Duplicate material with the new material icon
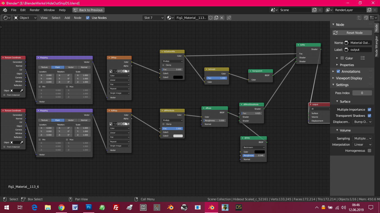 tap(216, 18)
